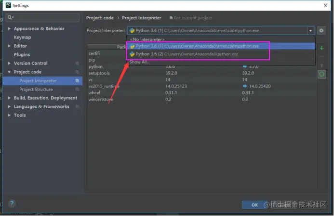Select the vc package row

pos(202,79)
